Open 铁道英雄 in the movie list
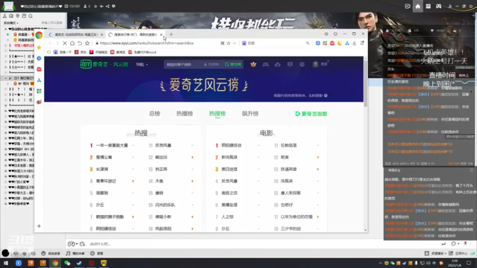The height and width of the screenshot is (268, 477). (x=289, y=169)
